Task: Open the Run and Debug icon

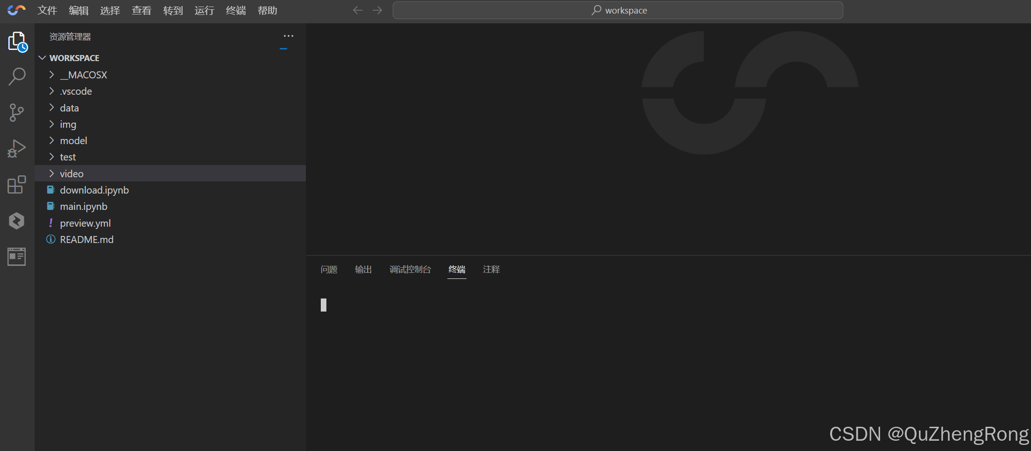Action: tap(16, 149)
